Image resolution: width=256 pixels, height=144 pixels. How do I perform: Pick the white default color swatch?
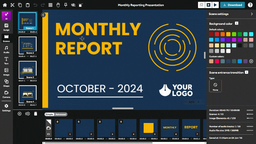pyautogui.click(x=228, y=51)
